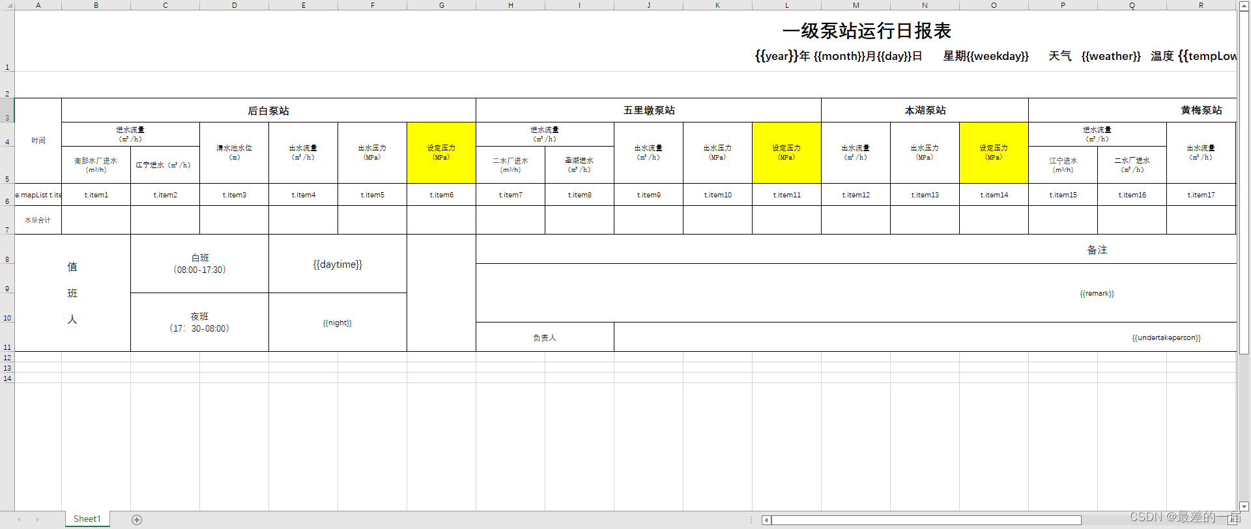Select column M header
The image size is (1251, 529).
(x=856, y=5)
